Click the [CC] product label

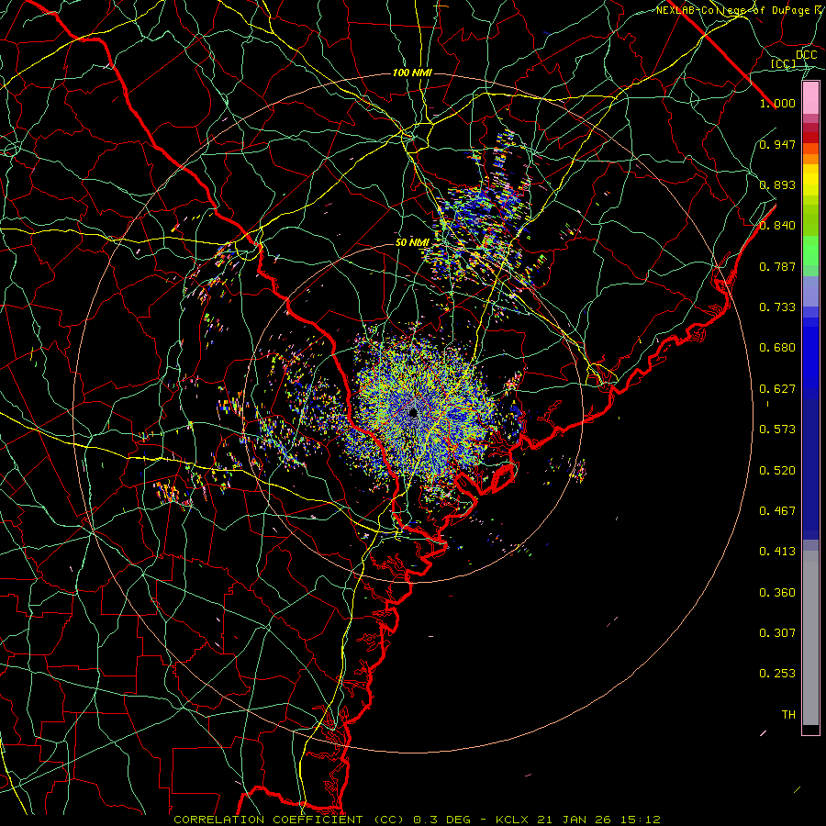click(x=784, y=63)
